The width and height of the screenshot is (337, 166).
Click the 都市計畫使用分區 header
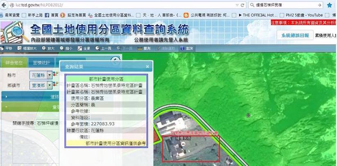[x=106, y=79]
